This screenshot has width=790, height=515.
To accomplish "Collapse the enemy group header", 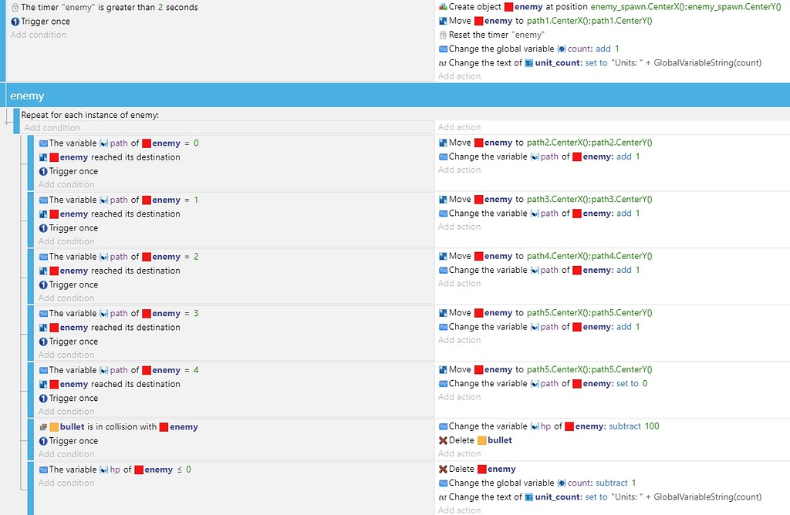I will (27, 96).
